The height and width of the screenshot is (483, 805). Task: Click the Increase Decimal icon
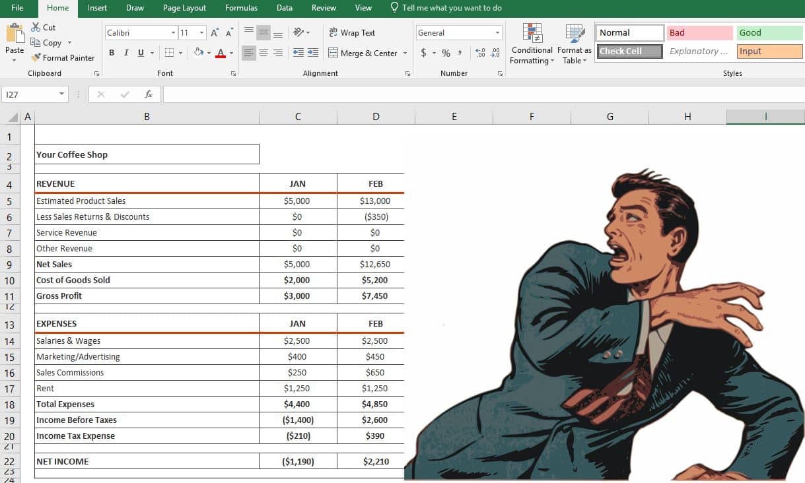click(x=480, y=53)
